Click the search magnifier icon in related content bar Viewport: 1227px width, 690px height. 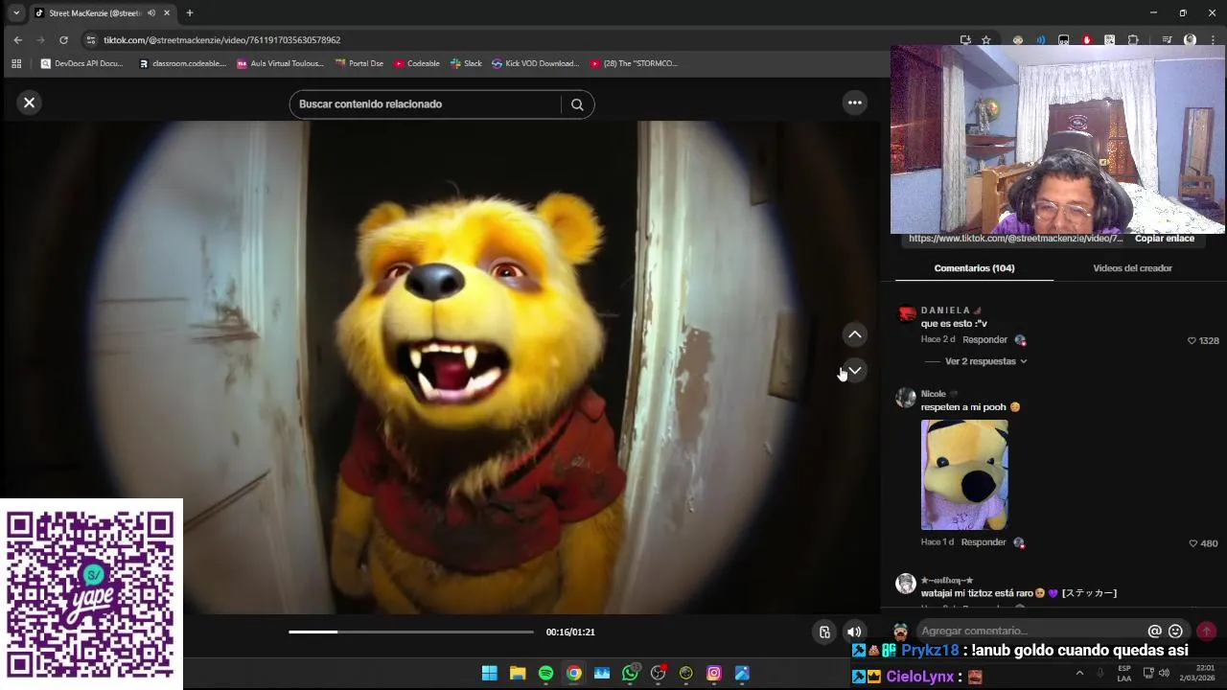(577, 104)
